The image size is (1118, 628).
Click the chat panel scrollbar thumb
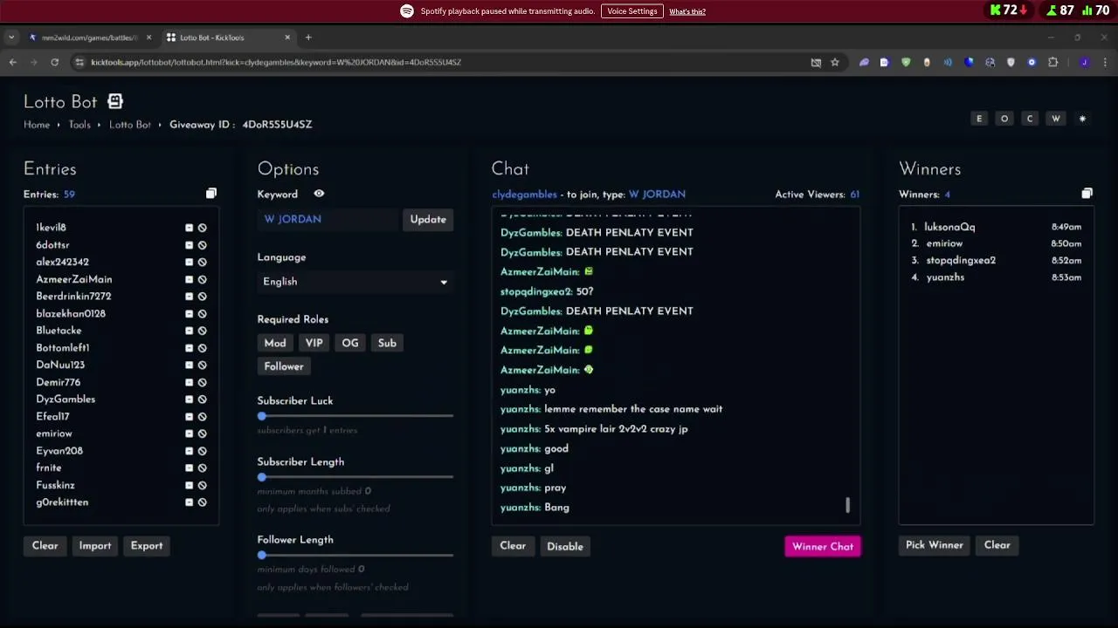(x=847, y=505)
